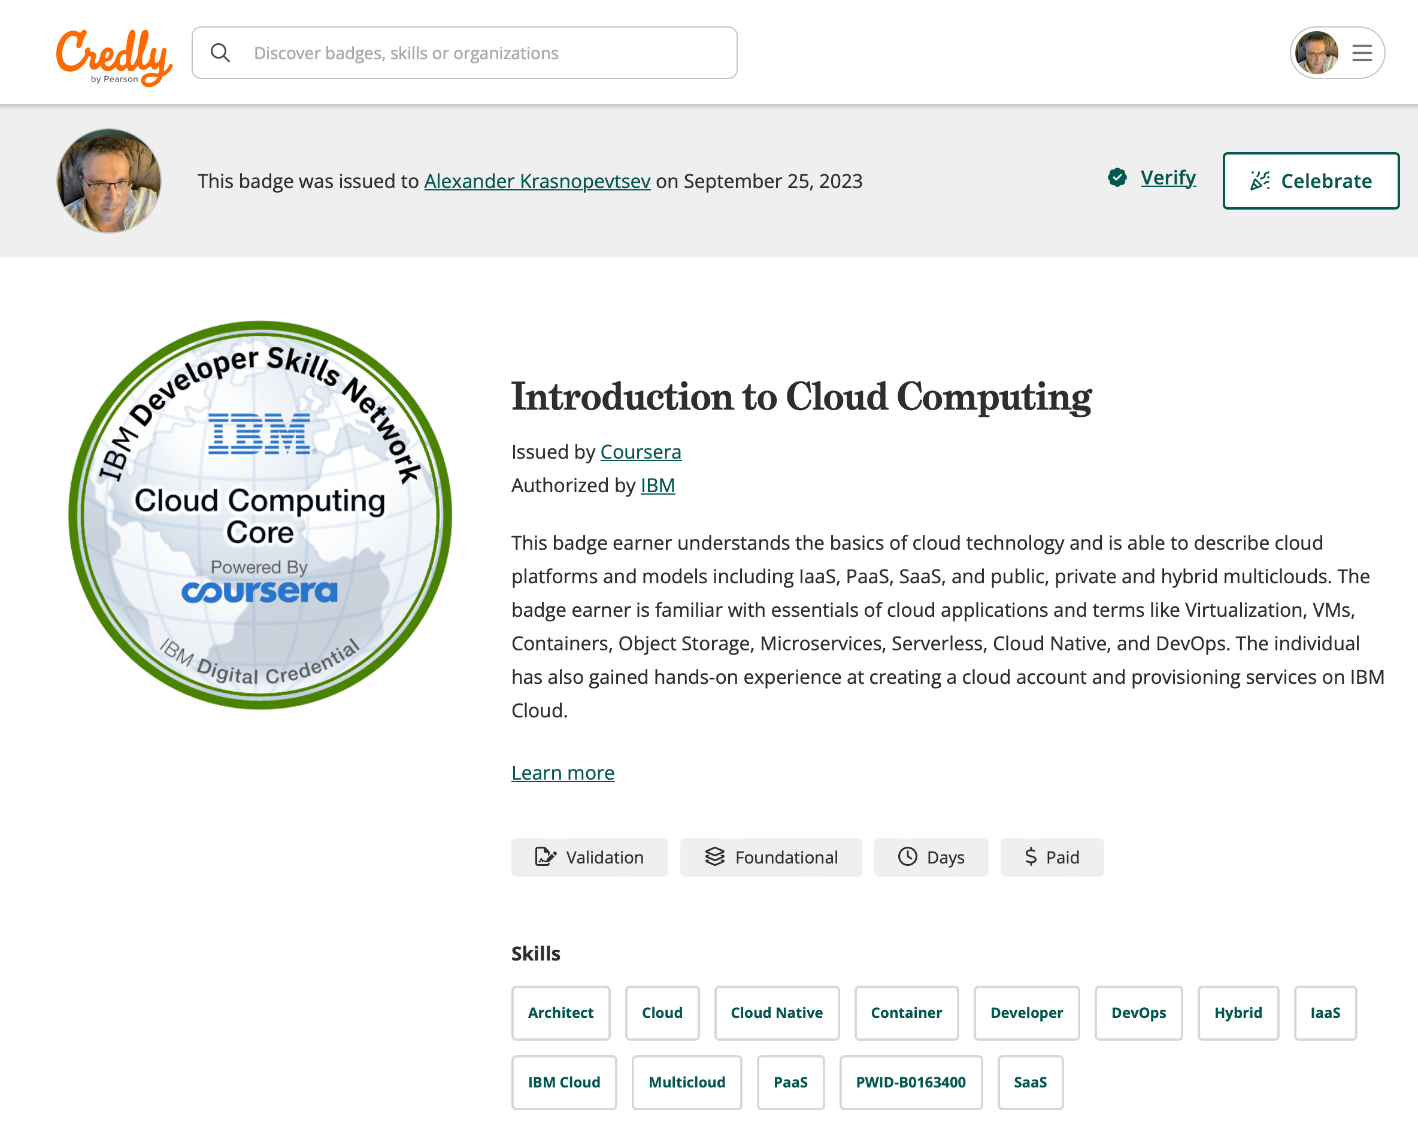Select the Container skill tag
The image size is (1418, 1121).
[906, 1013]
